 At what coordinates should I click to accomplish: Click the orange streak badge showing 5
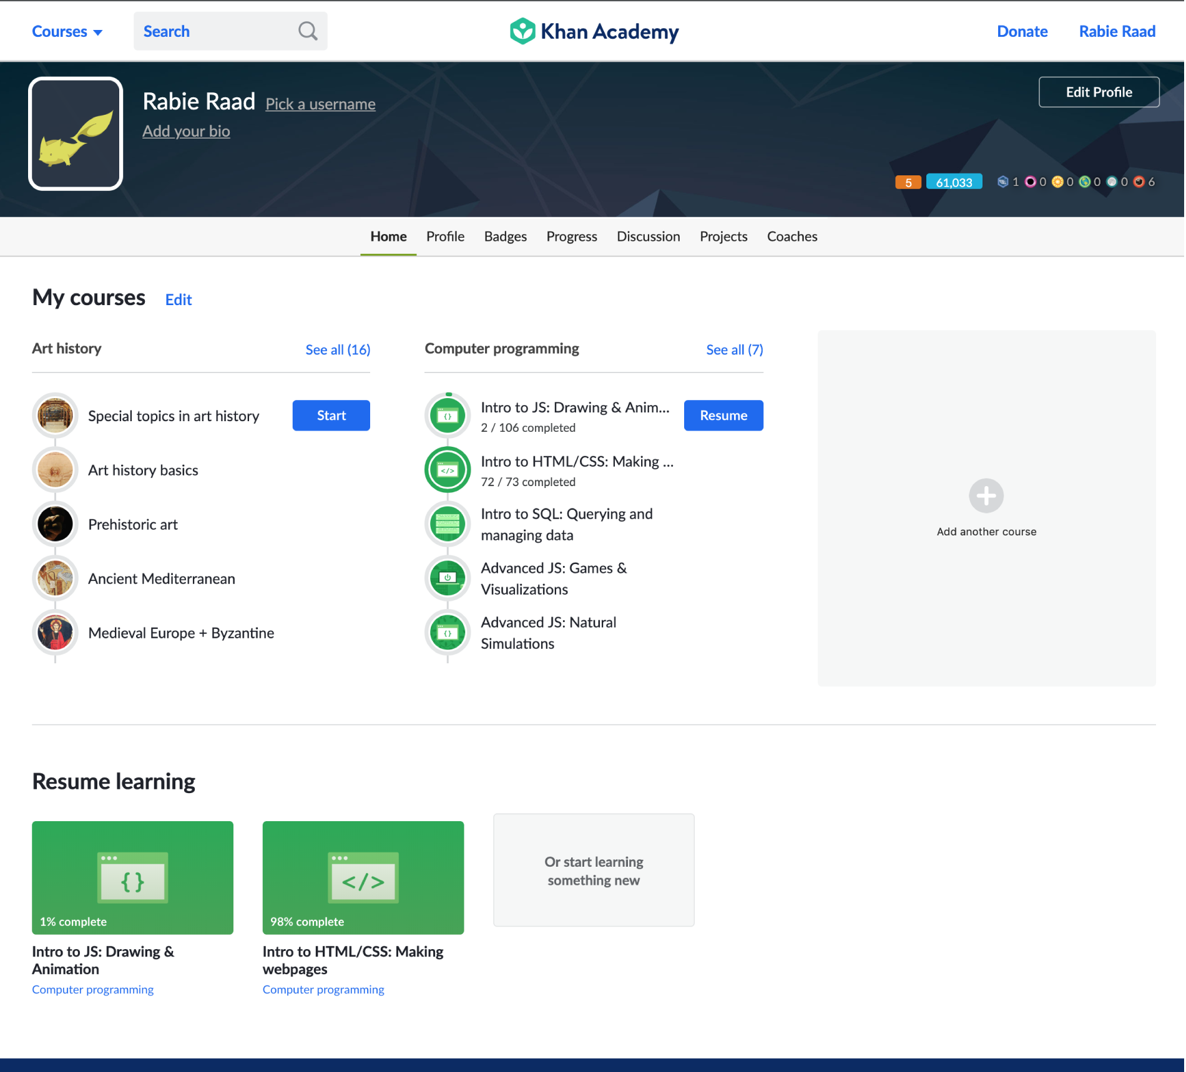pos(908,182)
